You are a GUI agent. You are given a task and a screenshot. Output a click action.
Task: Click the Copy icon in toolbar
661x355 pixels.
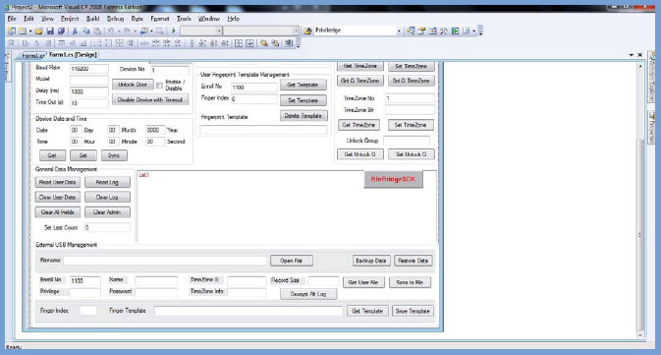click(x=86, y=30)
